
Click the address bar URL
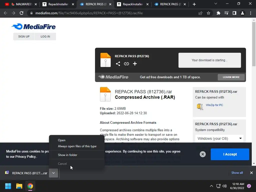[89, 13]
